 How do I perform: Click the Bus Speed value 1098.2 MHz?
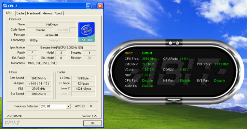39,94
